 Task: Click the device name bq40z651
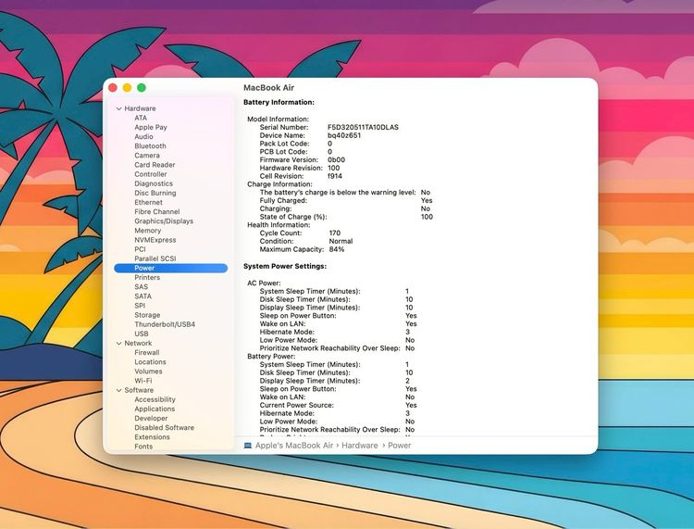click(344, 135)
